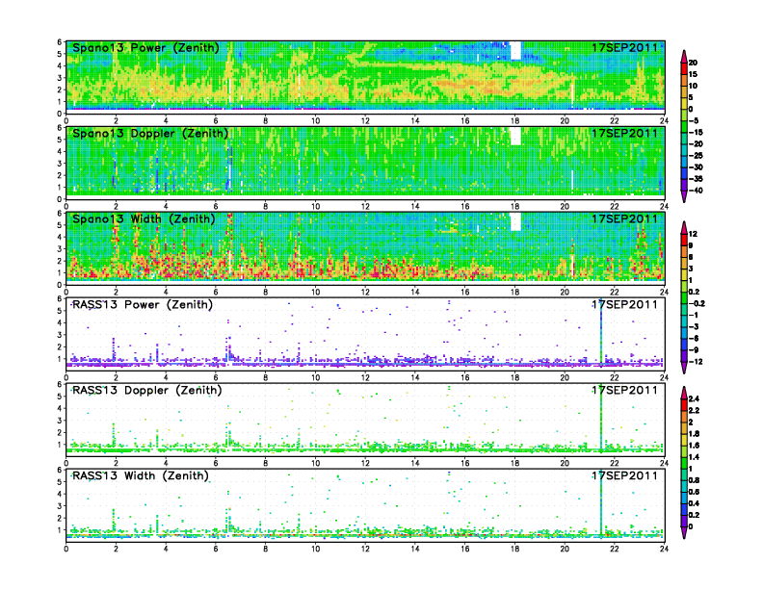Viewport: 763px width, 589px height.
Task: Click the "0.6" label on the bottom color bar
Action: 694,492
